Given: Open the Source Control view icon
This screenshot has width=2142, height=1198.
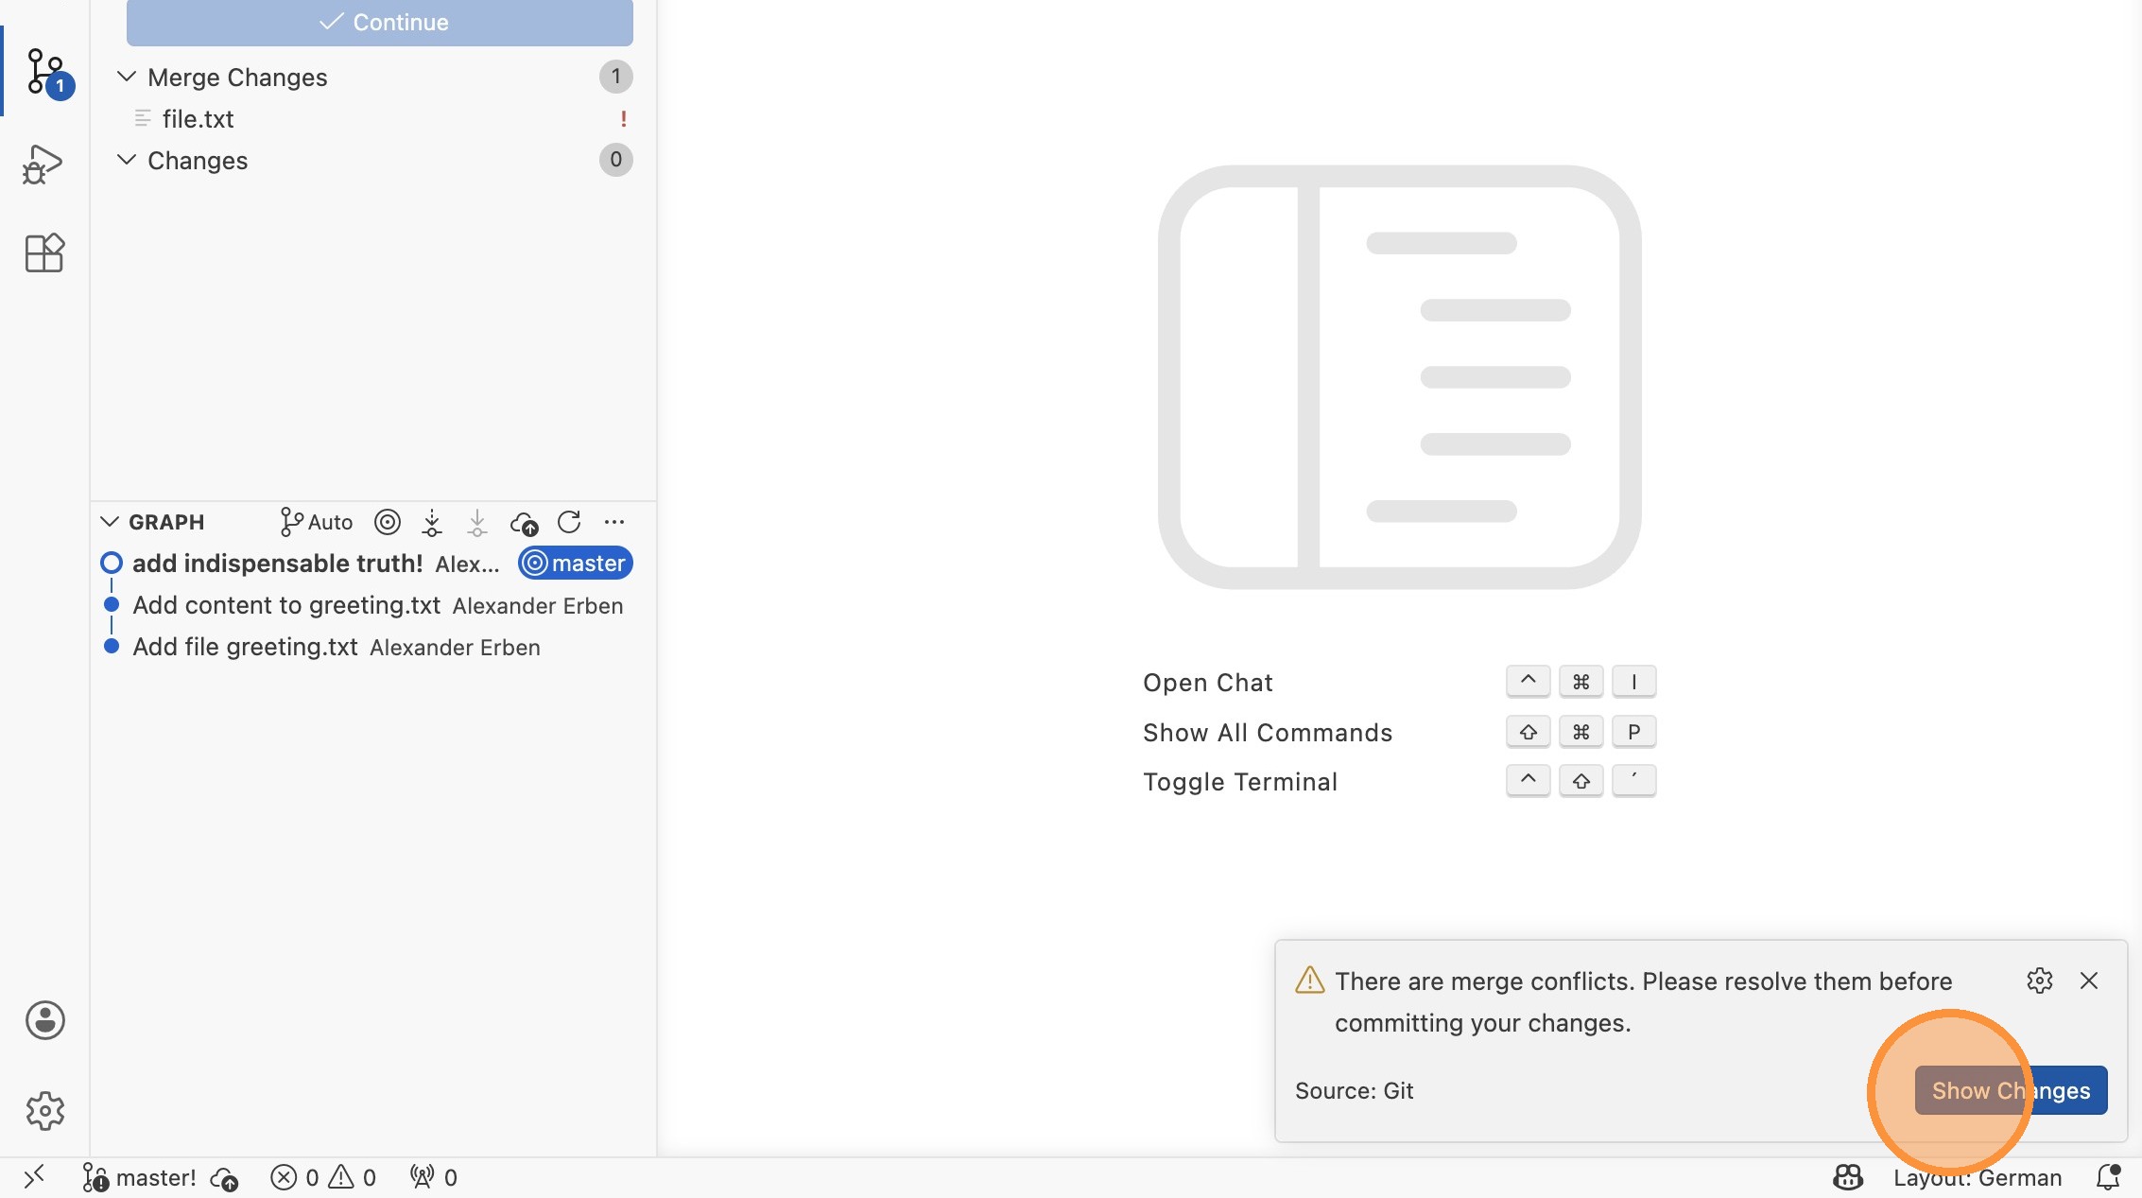Looking at the screenshot, I should (x=44, y=71).
